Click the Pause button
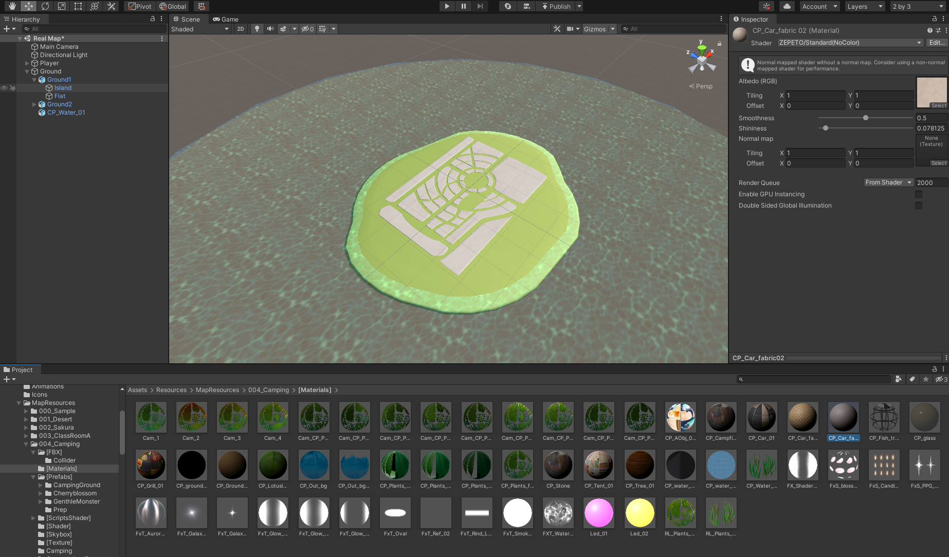This screenshot has height=557, width=949. point(463,6)
